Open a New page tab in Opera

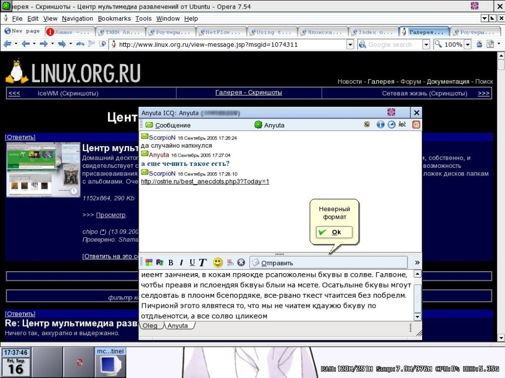(x=22, y=31)
